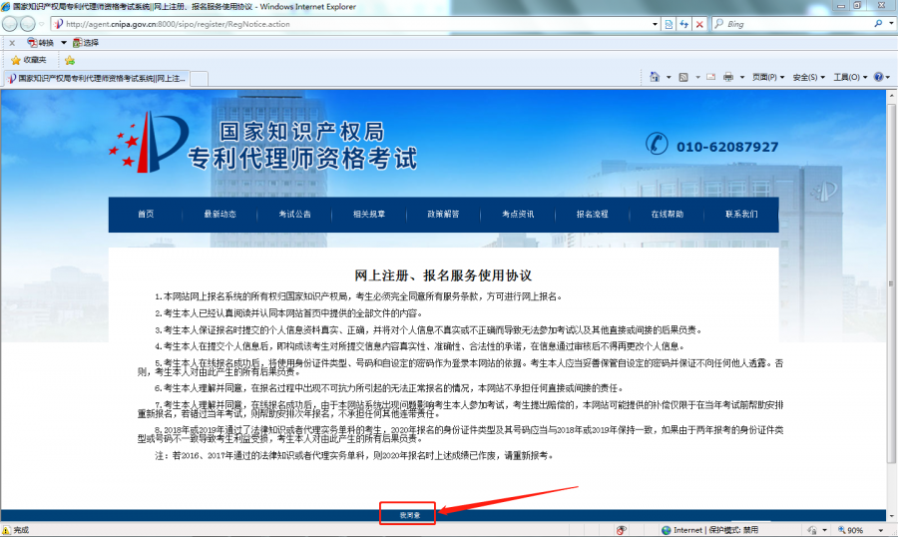This screenshot has height=537, width=898.
Task: Click the 010-62087927 phone number text
Action: pos(727,148)
